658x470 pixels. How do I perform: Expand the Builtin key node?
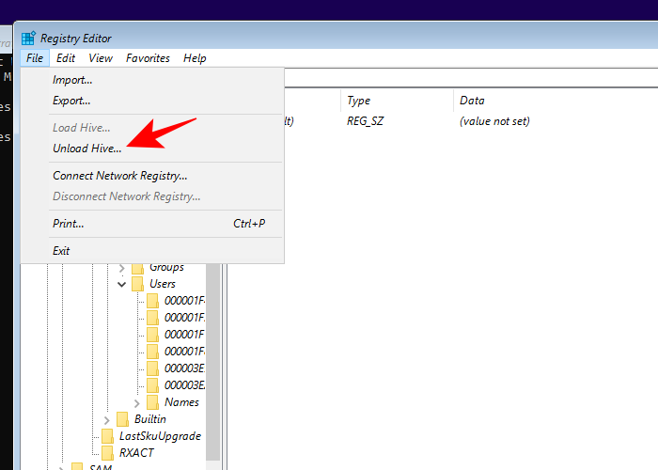coord(107,419)
